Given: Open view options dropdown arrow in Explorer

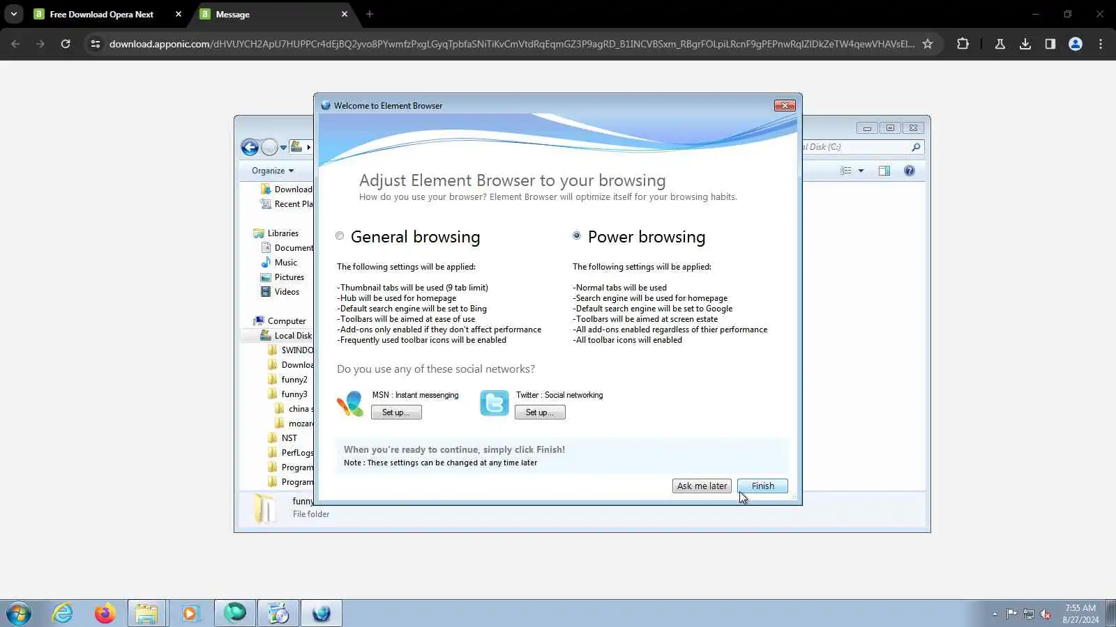Looking at the screenshot, I should click(861, 171).
